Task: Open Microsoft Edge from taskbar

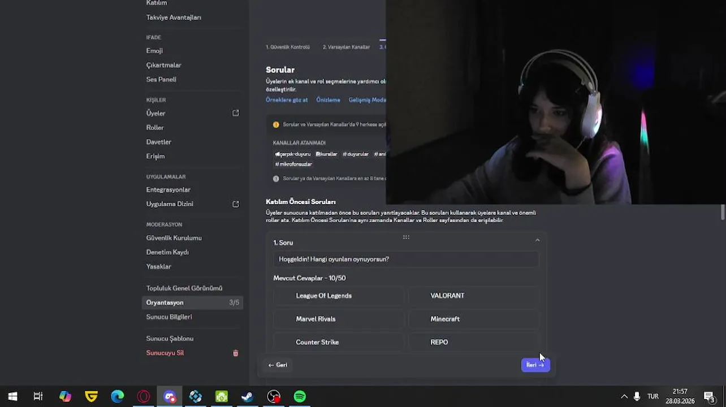Action: point(117,397)
